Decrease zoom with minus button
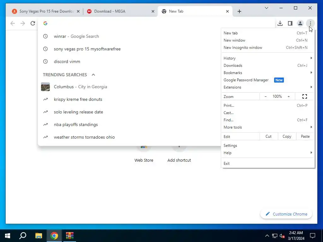This screenshot has height=242, width=323. pos(266,96)
